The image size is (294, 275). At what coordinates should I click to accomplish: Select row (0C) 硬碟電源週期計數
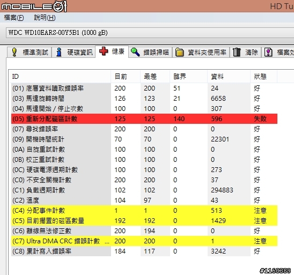(144, 170)
